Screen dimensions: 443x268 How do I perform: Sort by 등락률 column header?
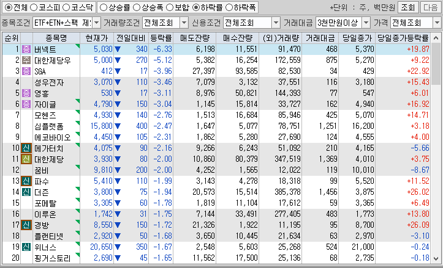tap(161, 38)
